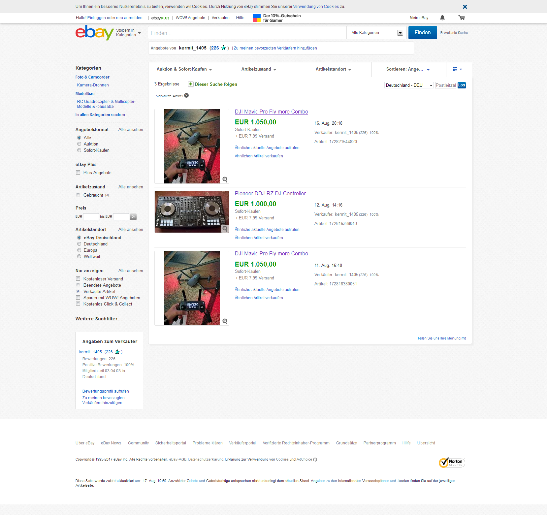Focus the maximum bis EUR price field
Screen dimensions: 547x515
click(121, 217)
